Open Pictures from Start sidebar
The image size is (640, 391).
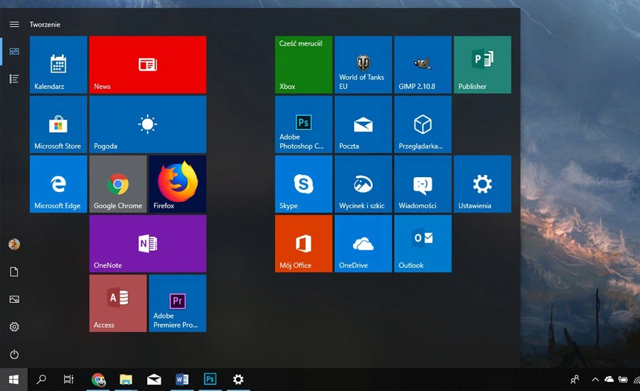(14, 299)
